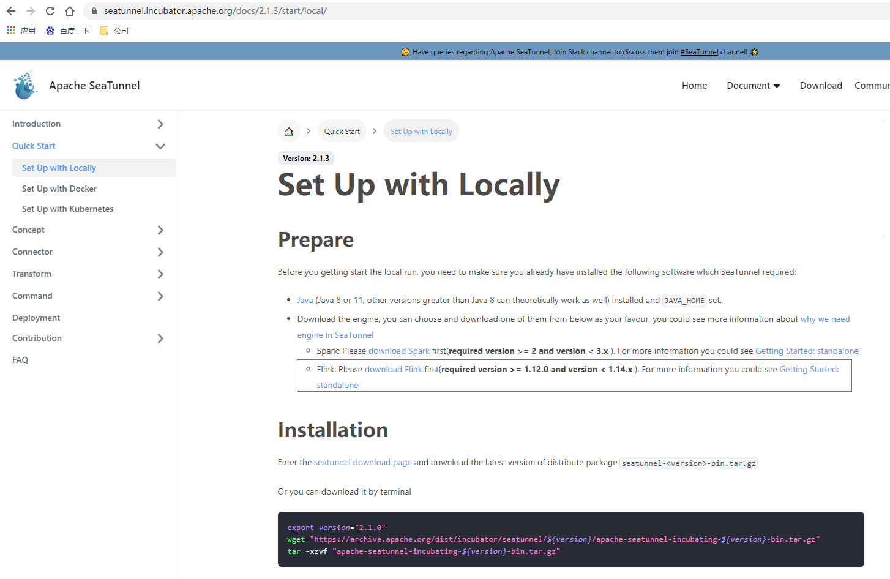
Task: Open the why we need engine link
Action: (x=825, y=319)
